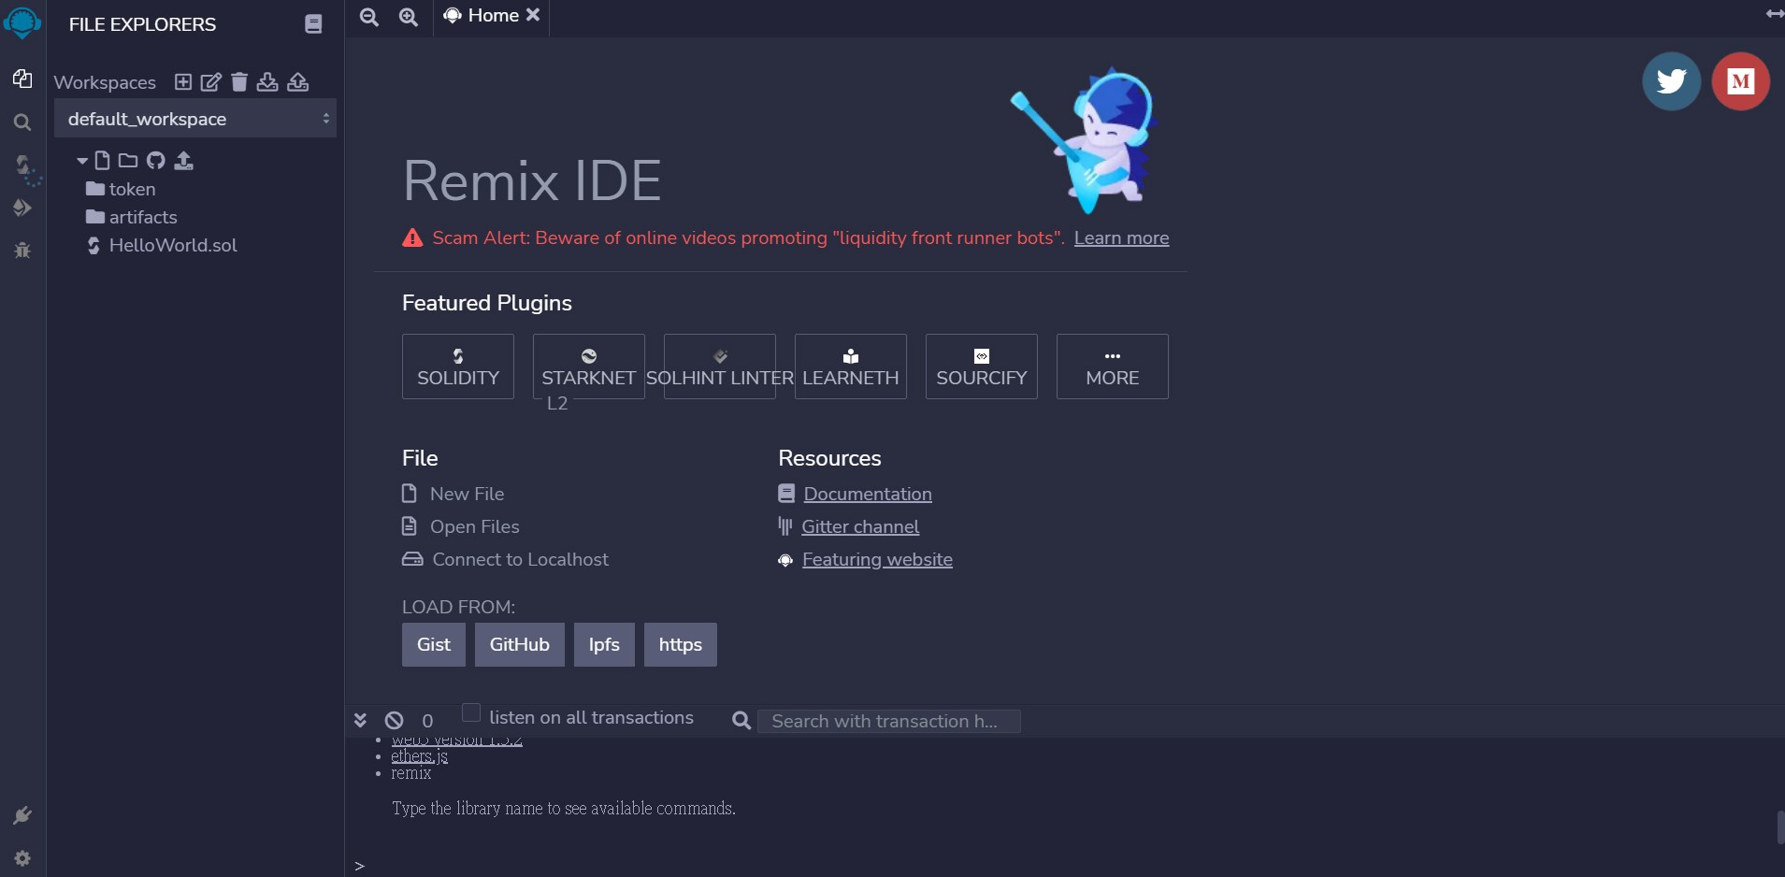Load from Gist button
Screen dimensions: 1785x877
click(x=434, y=644)
